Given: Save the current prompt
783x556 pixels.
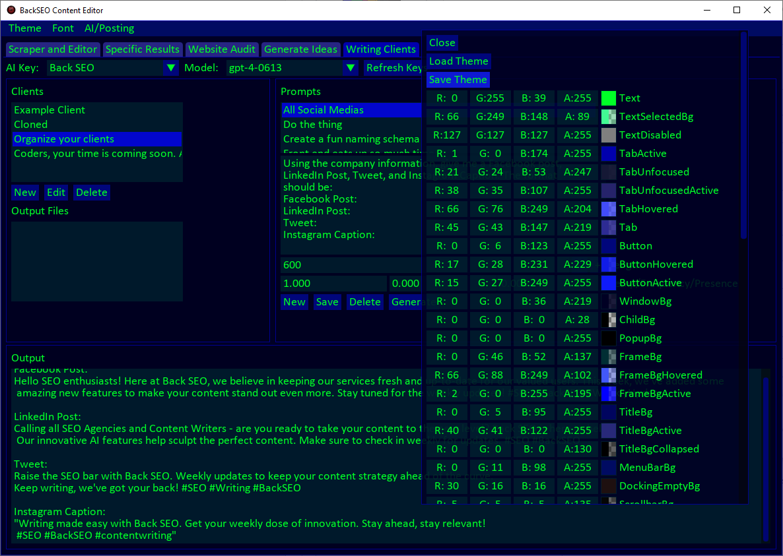Looking at the screenshot, I should tap(327, 301).
